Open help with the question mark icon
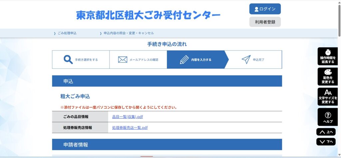The width and height of the screenshot is (341, 158). click(x=327, y=117)
